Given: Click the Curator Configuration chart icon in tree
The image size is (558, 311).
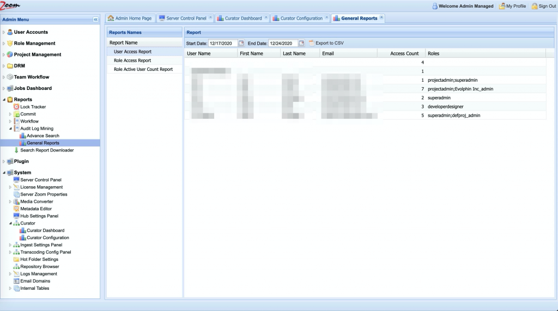Looking at the screenshot, I should click(x=23, y=237).
